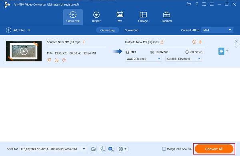
Task: Expand the Save to path dropdown
Action: 84,149
